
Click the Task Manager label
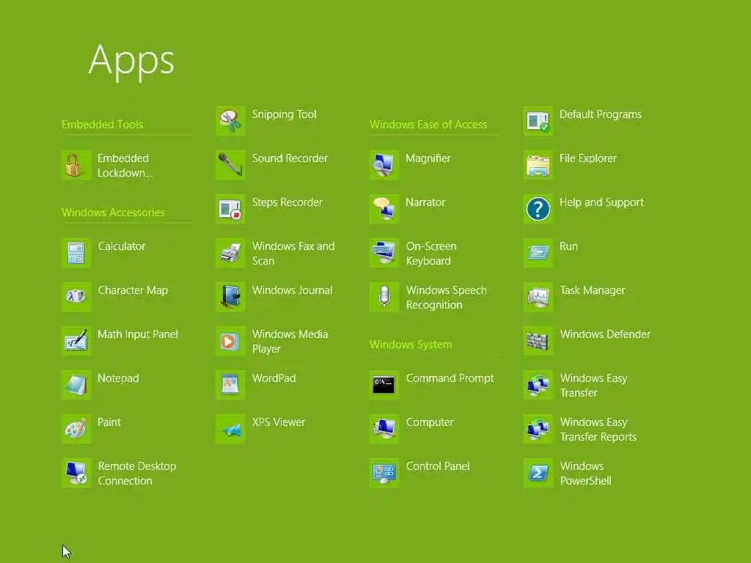[x=593, y=290]
